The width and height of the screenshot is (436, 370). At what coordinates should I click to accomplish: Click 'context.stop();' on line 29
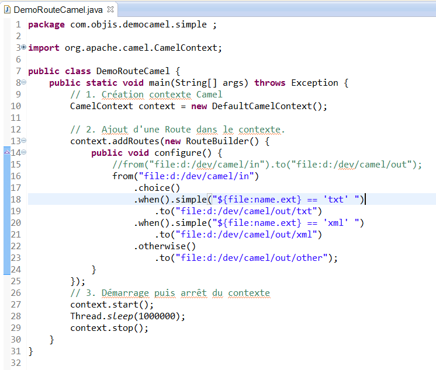click(x=109, y=328)
